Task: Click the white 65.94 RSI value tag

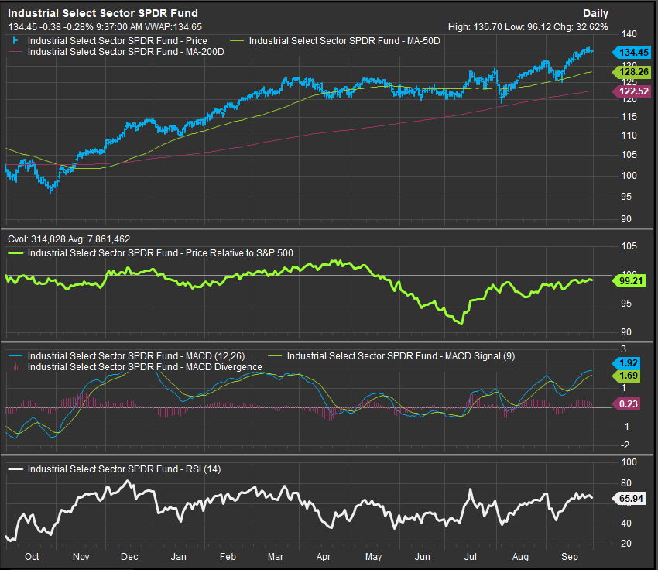Action: point(629,498)
